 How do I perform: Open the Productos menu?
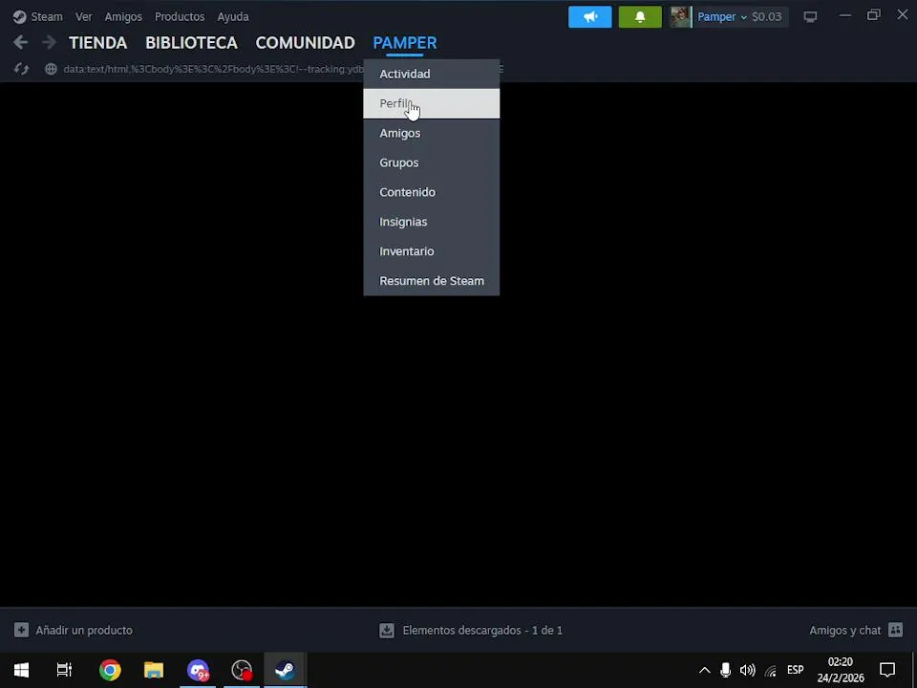[x=180, y=16]
